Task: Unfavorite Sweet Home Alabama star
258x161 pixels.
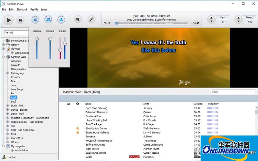Action: pyautogui.click(x=77, y=132)
